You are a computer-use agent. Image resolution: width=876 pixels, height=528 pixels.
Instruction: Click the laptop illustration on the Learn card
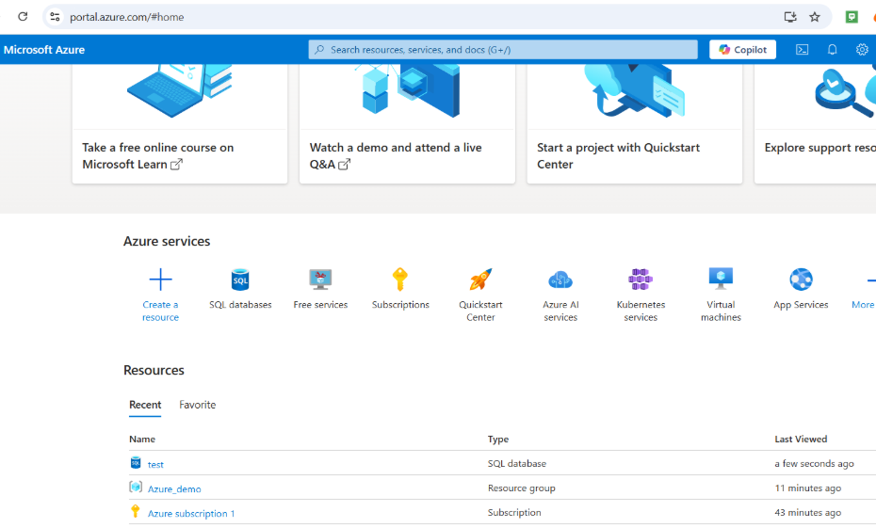click(179, 90)
